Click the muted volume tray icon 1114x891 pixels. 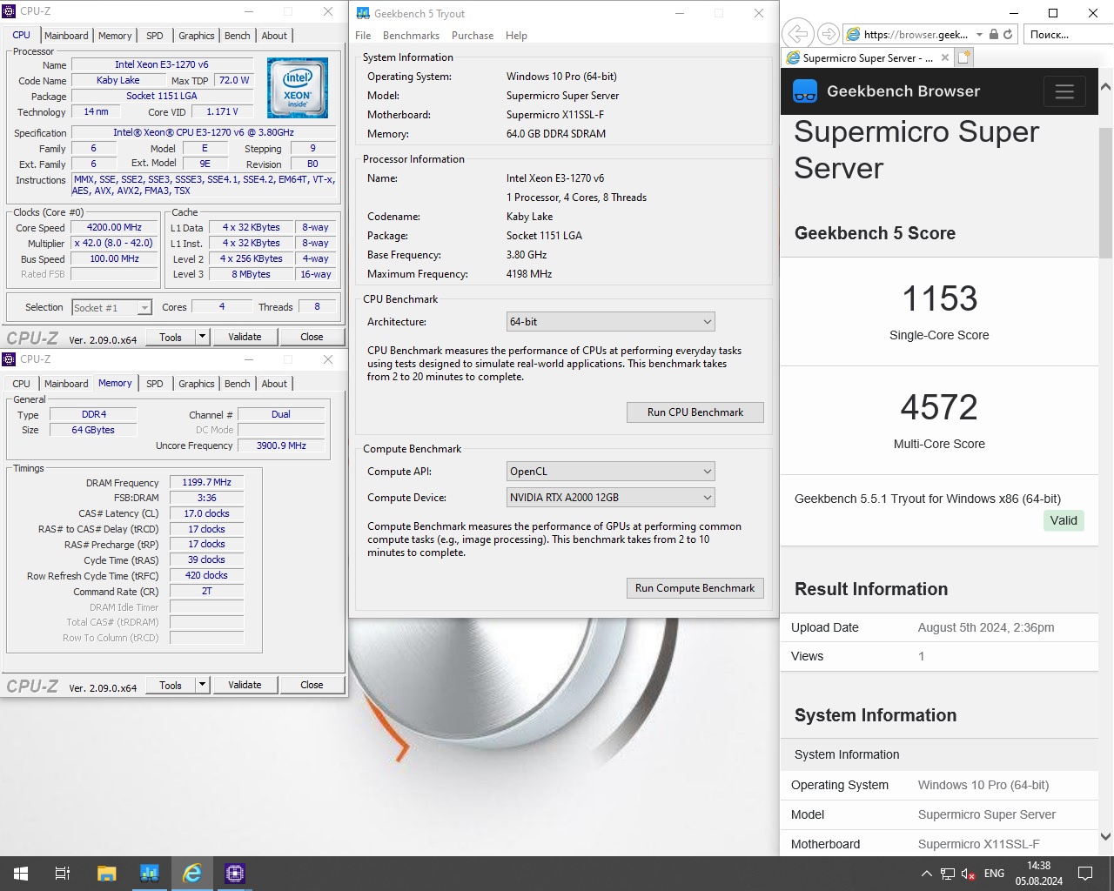click(x=968, y=874)
